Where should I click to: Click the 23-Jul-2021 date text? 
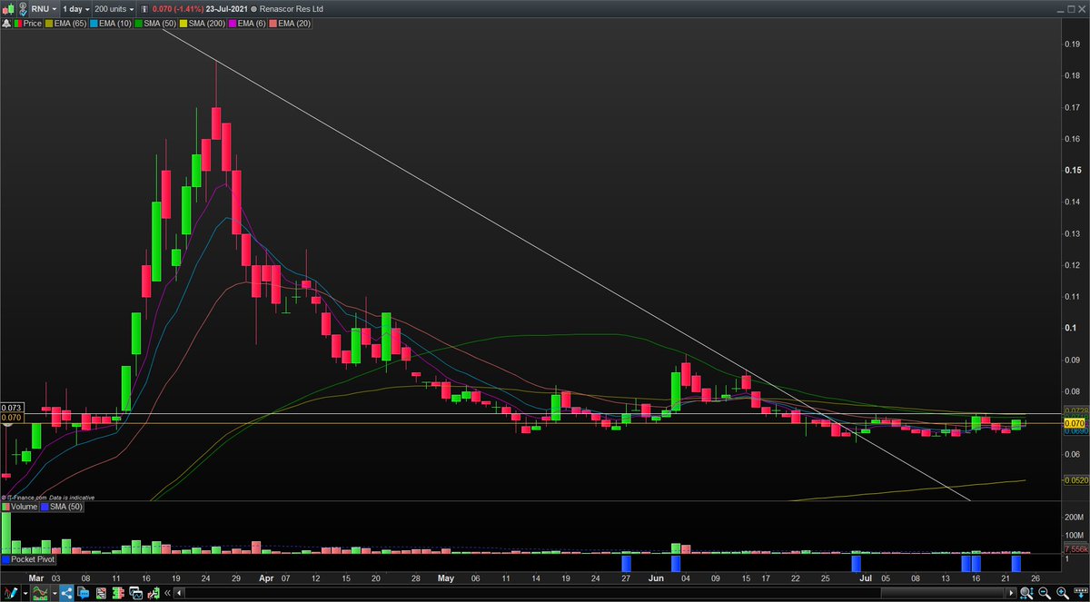point(225,9)
